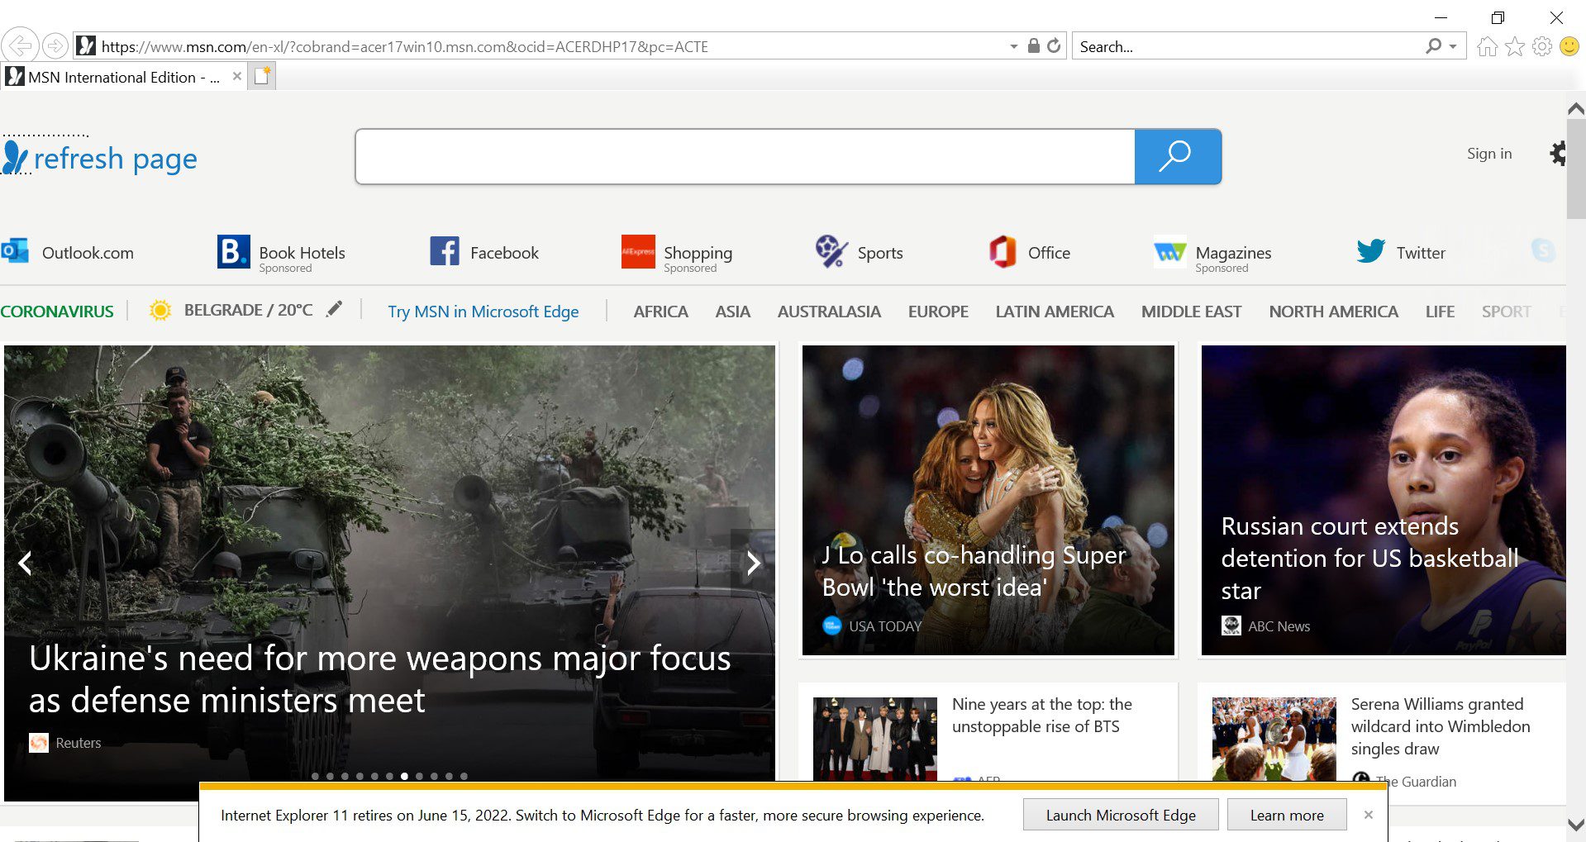Click the address bar refresh icon

[1054, 46]
